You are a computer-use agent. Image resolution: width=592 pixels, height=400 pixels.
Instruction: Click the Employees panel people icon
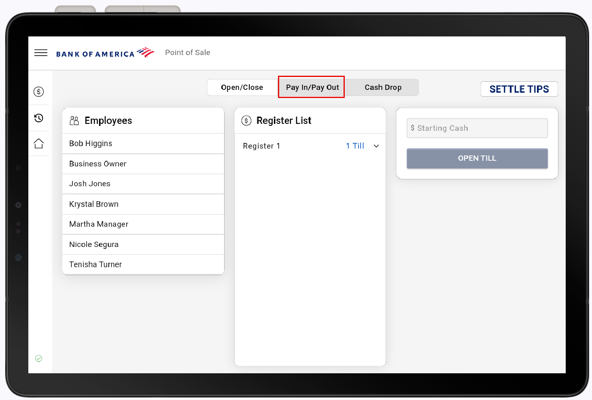(74, 120)
